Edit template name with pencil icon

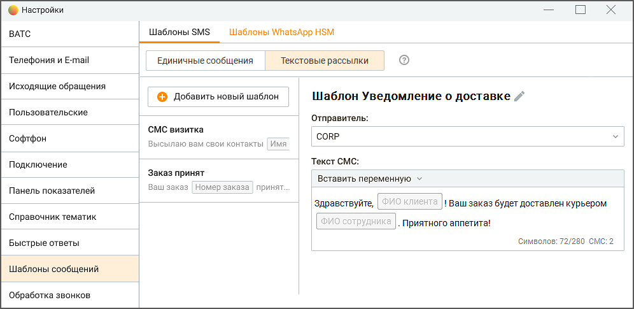coord(519,96)
